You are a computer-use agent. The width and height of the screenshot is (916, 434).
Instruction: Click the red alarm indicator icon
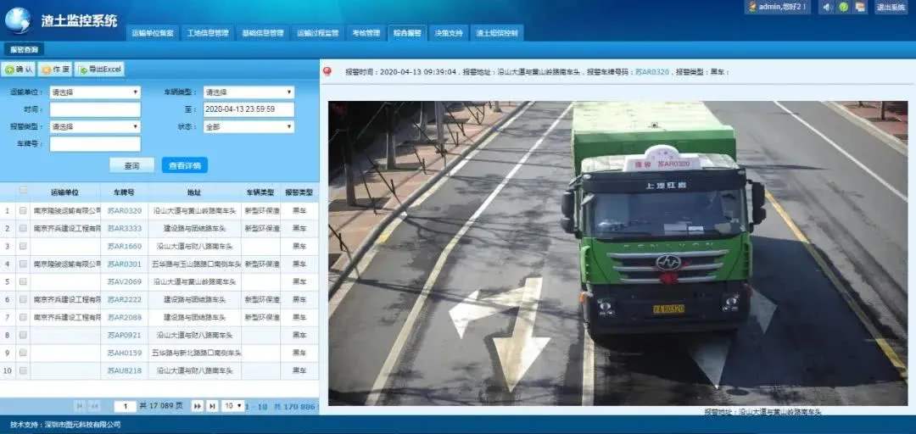(327, 72)
